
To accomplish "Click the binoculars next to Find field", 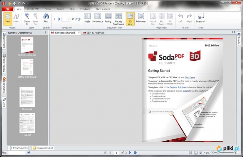I will tap(29, 153).
